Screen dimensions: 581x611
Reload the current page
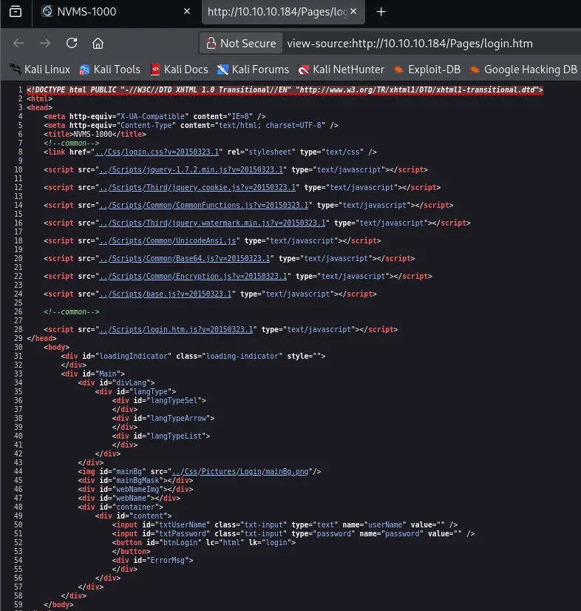72,43
